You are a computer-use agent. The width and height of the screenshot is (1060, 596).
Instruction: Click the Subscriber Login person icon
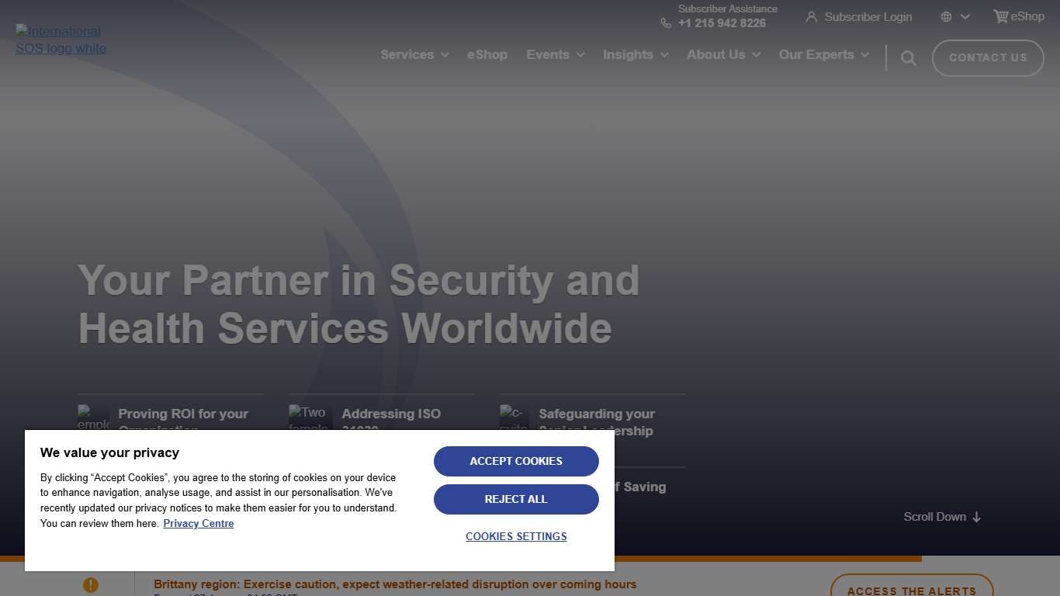(812, 17)
